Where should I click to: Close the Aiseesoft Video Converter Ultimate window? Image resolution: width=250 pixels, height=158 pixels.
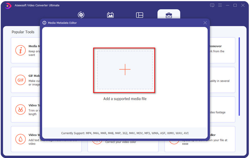pyautogui.click(x=243, y=5)
